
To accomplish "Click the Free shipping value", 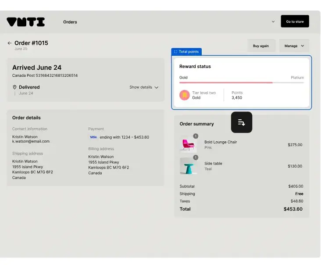I will point(299,194).
